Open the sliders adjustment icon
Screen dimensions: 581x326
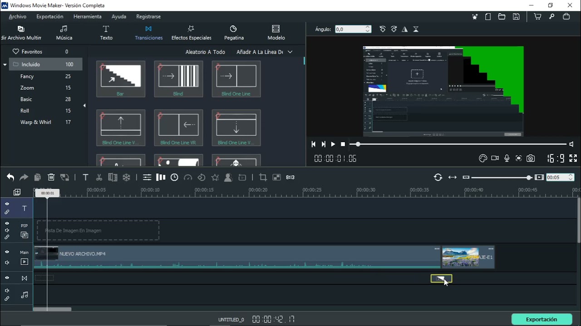[147, 177]
